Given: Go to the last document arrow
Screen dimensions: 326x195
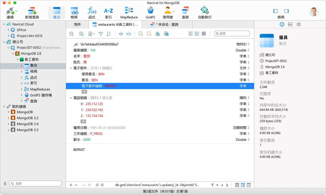Looking at the screenshot, I should coord(227,185).
